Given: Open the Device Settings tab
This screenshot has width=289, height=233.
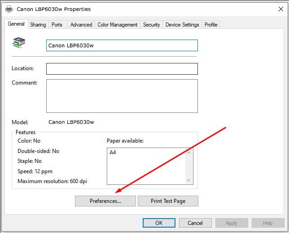Looking at the screenshot, I should pos(182,25).
